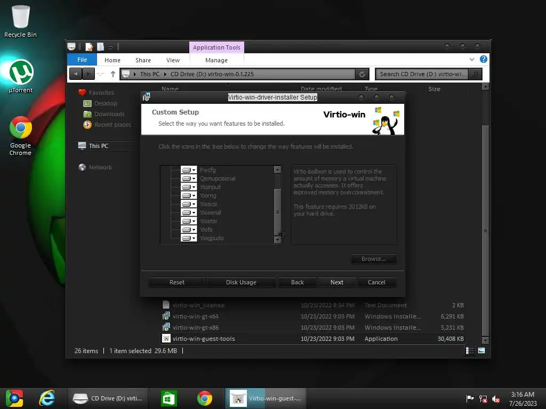This screenshot has height=409, width=546.
Task: Go up one folder level
Action: tap(113, 74)
